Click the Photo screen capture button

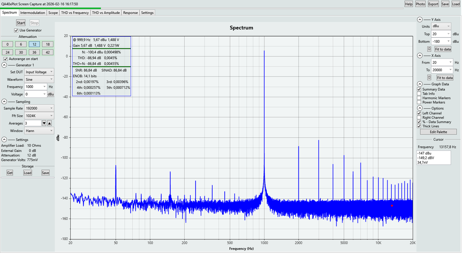[x=420, y=4]
